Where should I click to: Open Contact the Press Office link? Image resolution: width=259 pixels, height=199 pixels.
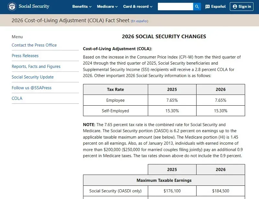[x=34, y=45]
